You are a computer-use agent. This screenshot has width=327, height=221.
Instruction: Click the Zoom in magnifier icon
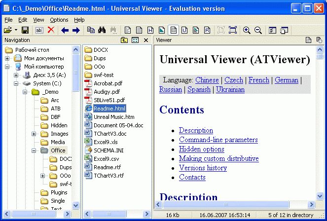pyautogui.click(x=247, y=31)
